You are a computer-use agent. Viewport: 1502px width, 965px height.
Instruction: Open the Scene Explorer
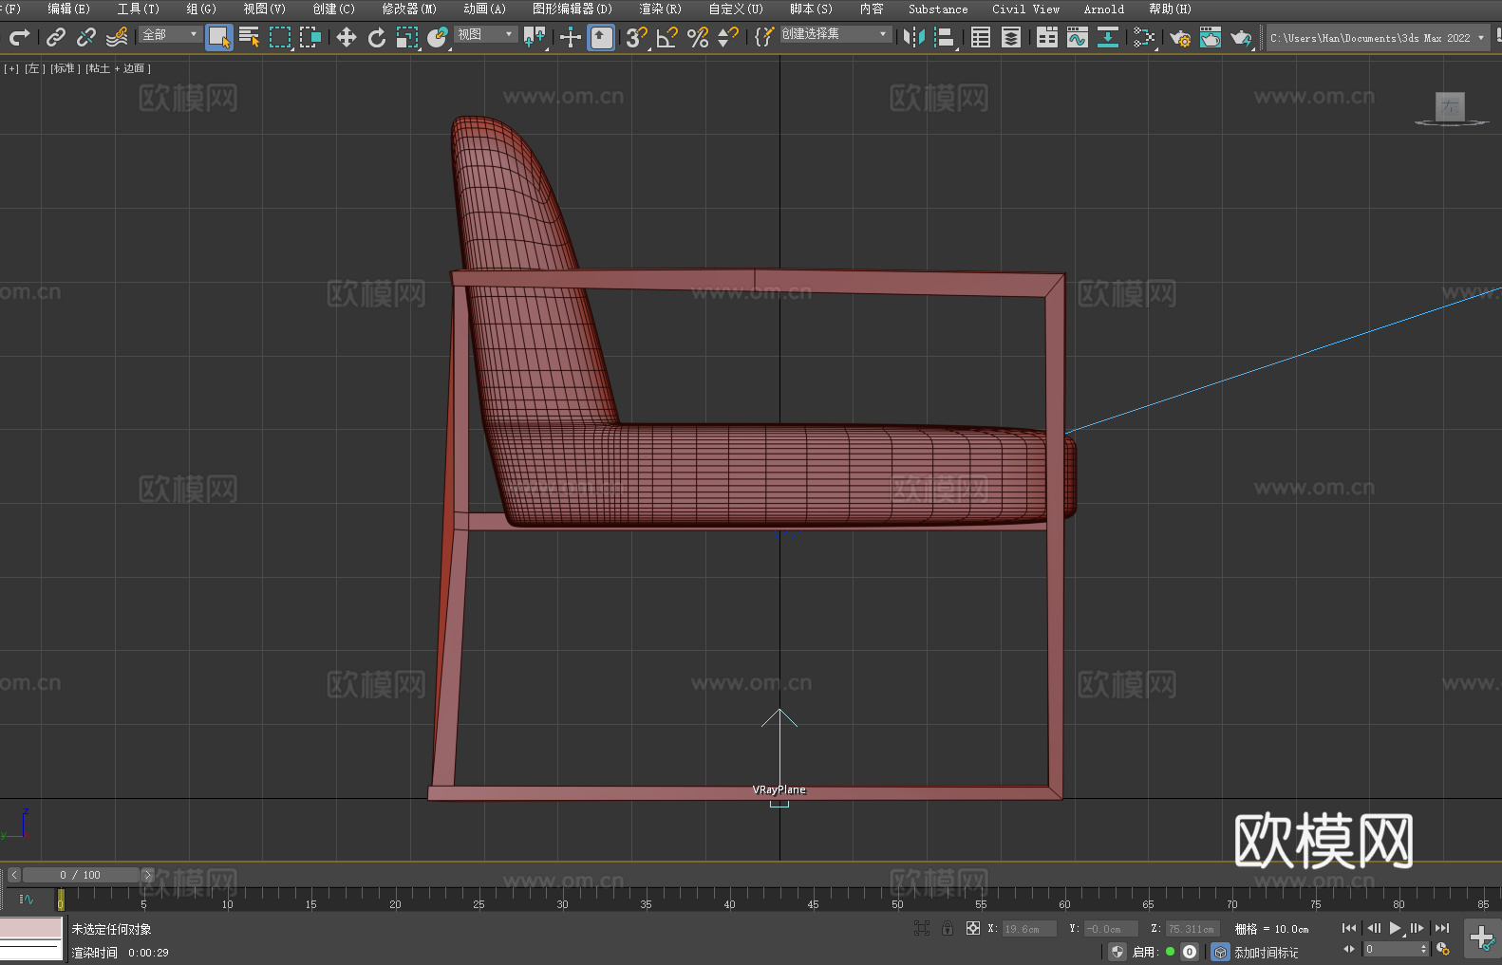tap(981, 37)
